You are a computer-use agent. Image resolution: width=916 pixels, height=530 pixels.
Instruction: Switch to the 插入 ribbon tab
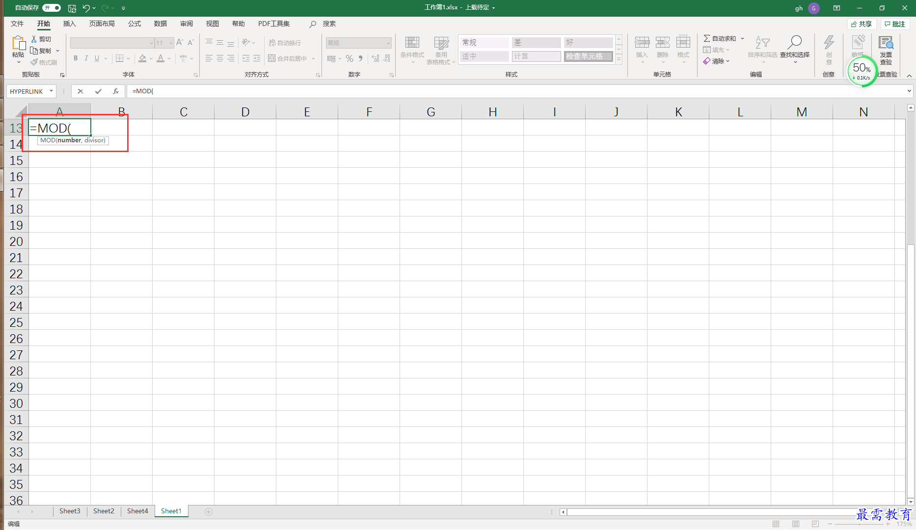(70, 24)
